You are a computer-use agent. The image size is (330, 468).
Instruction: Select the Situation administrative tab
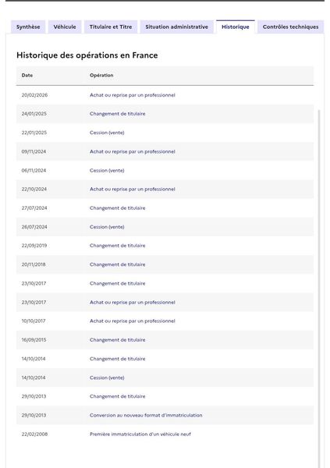[176, 27]
